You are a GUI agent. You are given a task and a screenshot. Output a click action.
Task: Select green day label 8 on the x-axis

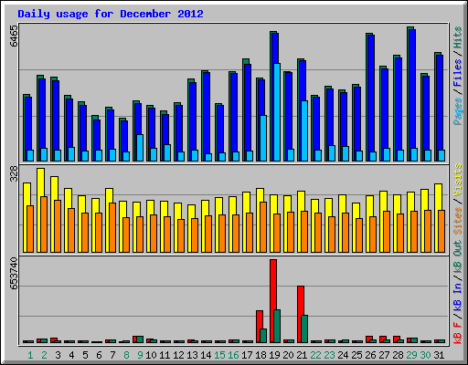coord(126,355)
